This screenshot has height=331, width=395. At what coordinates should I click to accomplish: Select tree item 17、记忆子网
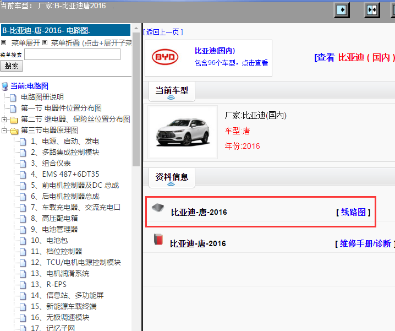(x=53, y=328)
